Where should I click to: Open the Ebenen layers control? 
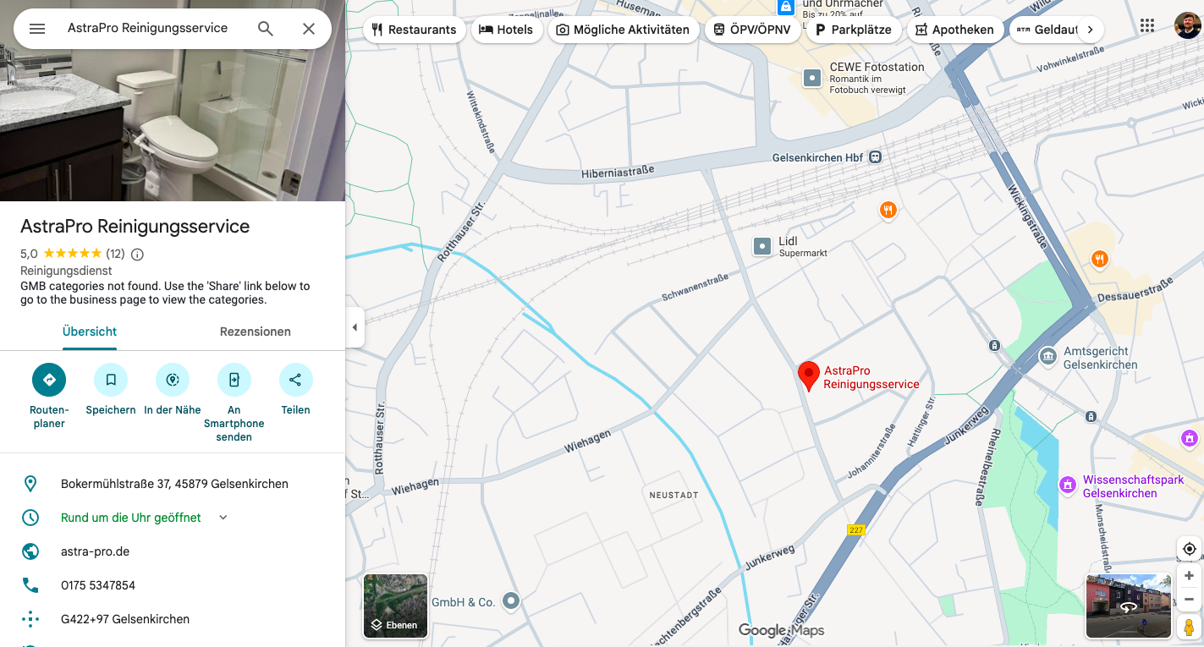(395, 606)
